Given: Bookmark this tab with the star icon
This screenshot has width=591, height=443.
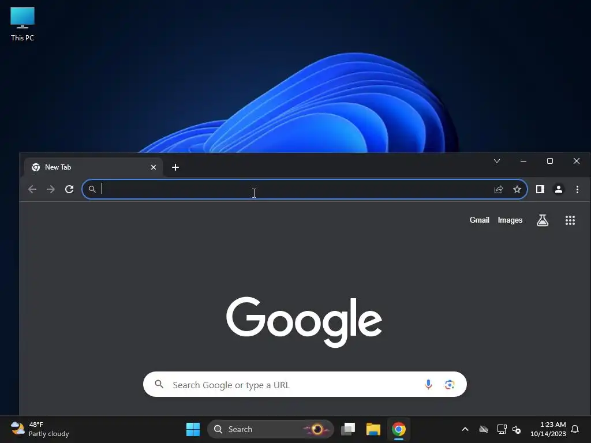Looking at the screenshot, I should click(x=517, y=189).
